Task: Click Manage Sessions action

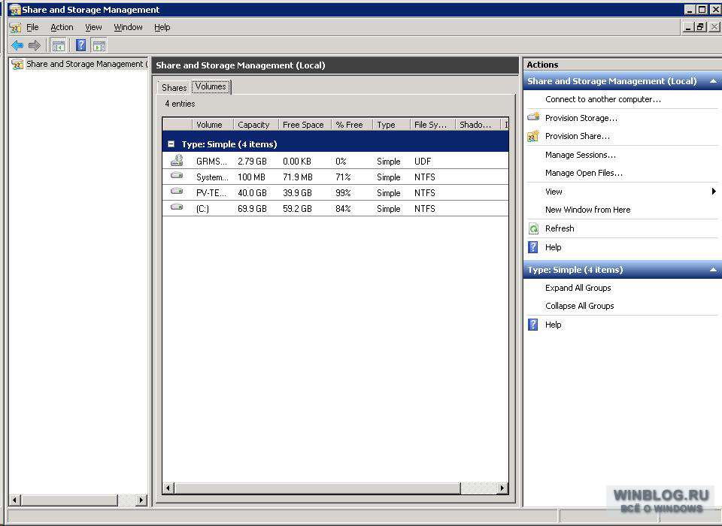Action: click(580, 155)
